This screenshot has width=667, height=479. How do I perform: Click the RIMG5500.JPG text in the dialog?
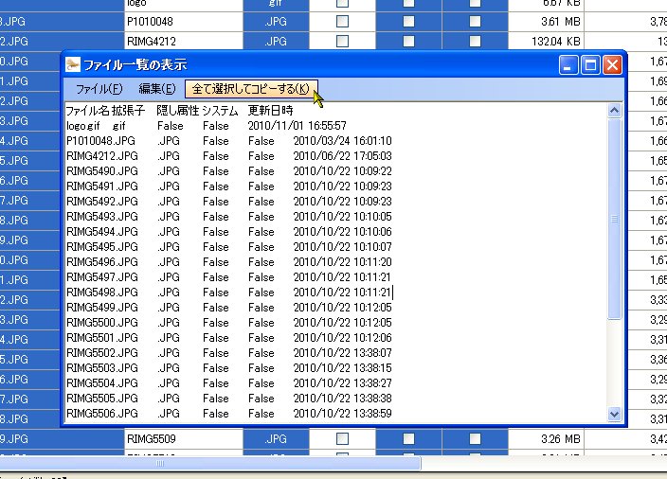click(x=102, y=323)
